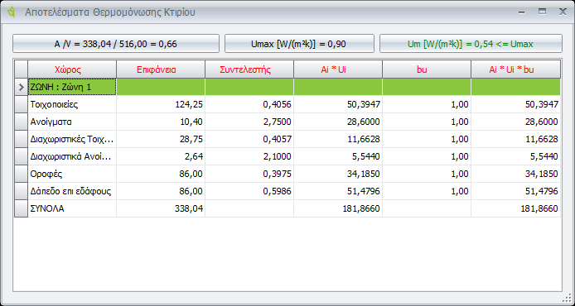This screenshot has height=306, width=575.
Task: Click the 5,5440 cell in Ai * Ui column
Action: point(338,156)
